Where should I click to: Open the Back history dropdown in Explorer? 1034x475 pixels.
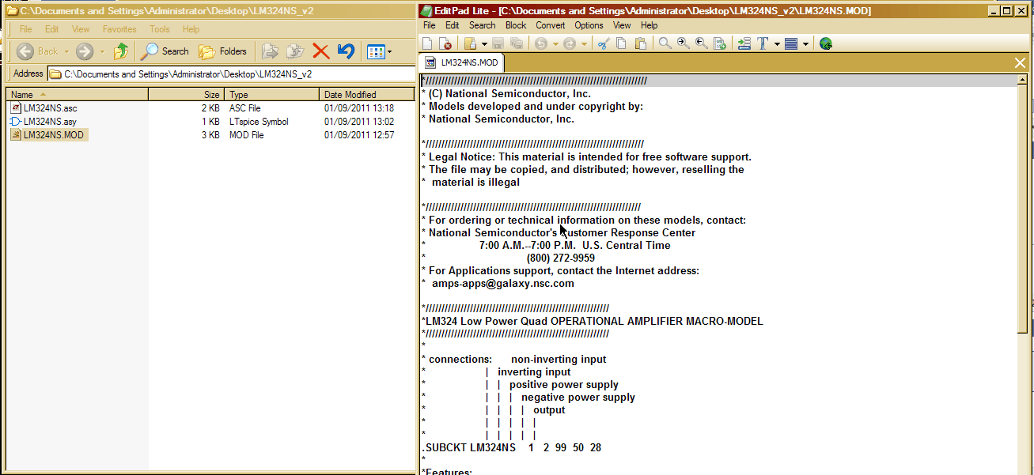pos(67,51)
